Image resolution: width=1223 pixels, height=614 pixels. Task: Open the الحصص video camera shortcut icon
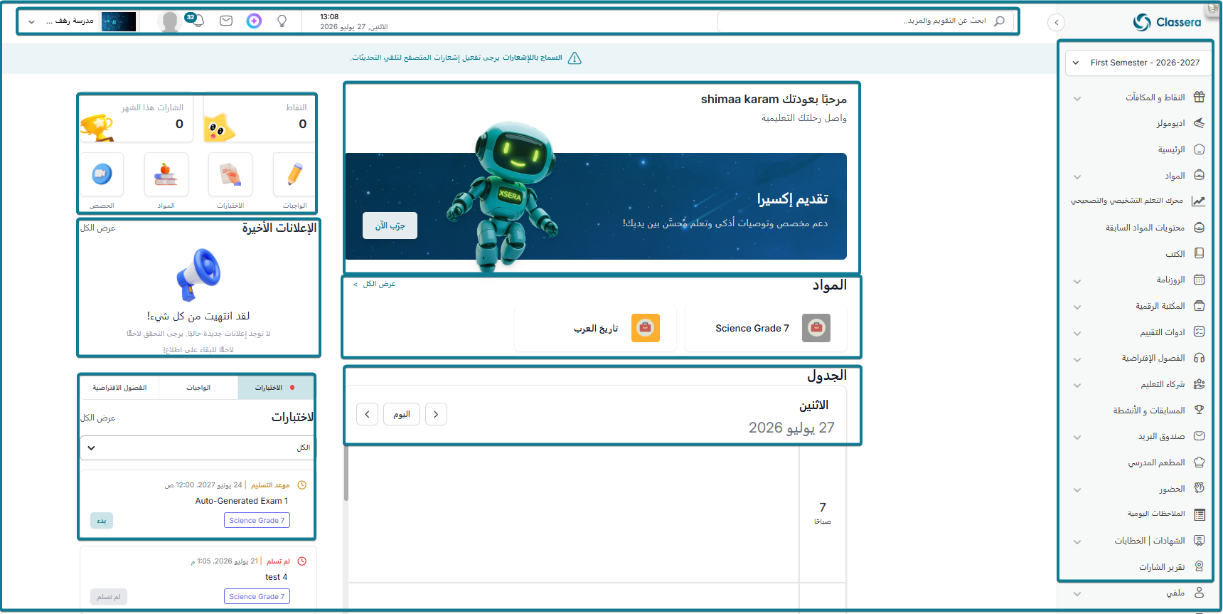click(x=102, y=174)
